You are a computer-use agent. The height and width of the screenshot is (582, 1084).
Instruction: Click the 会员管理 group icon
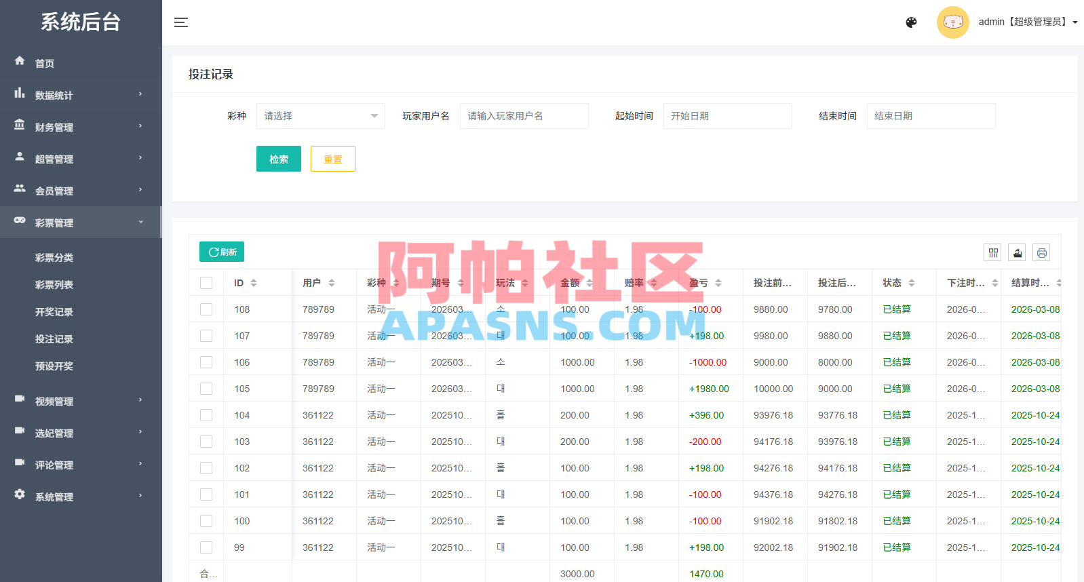[20, 189]
